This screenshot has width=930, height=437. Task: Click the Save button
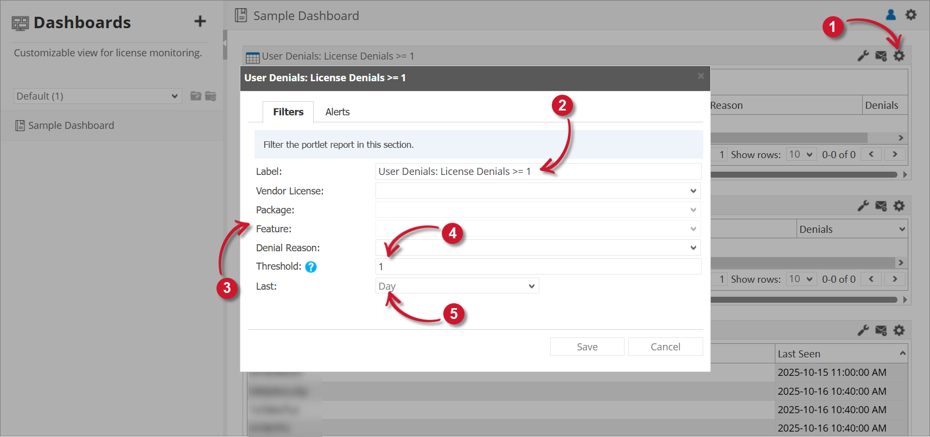pos(587,347)
